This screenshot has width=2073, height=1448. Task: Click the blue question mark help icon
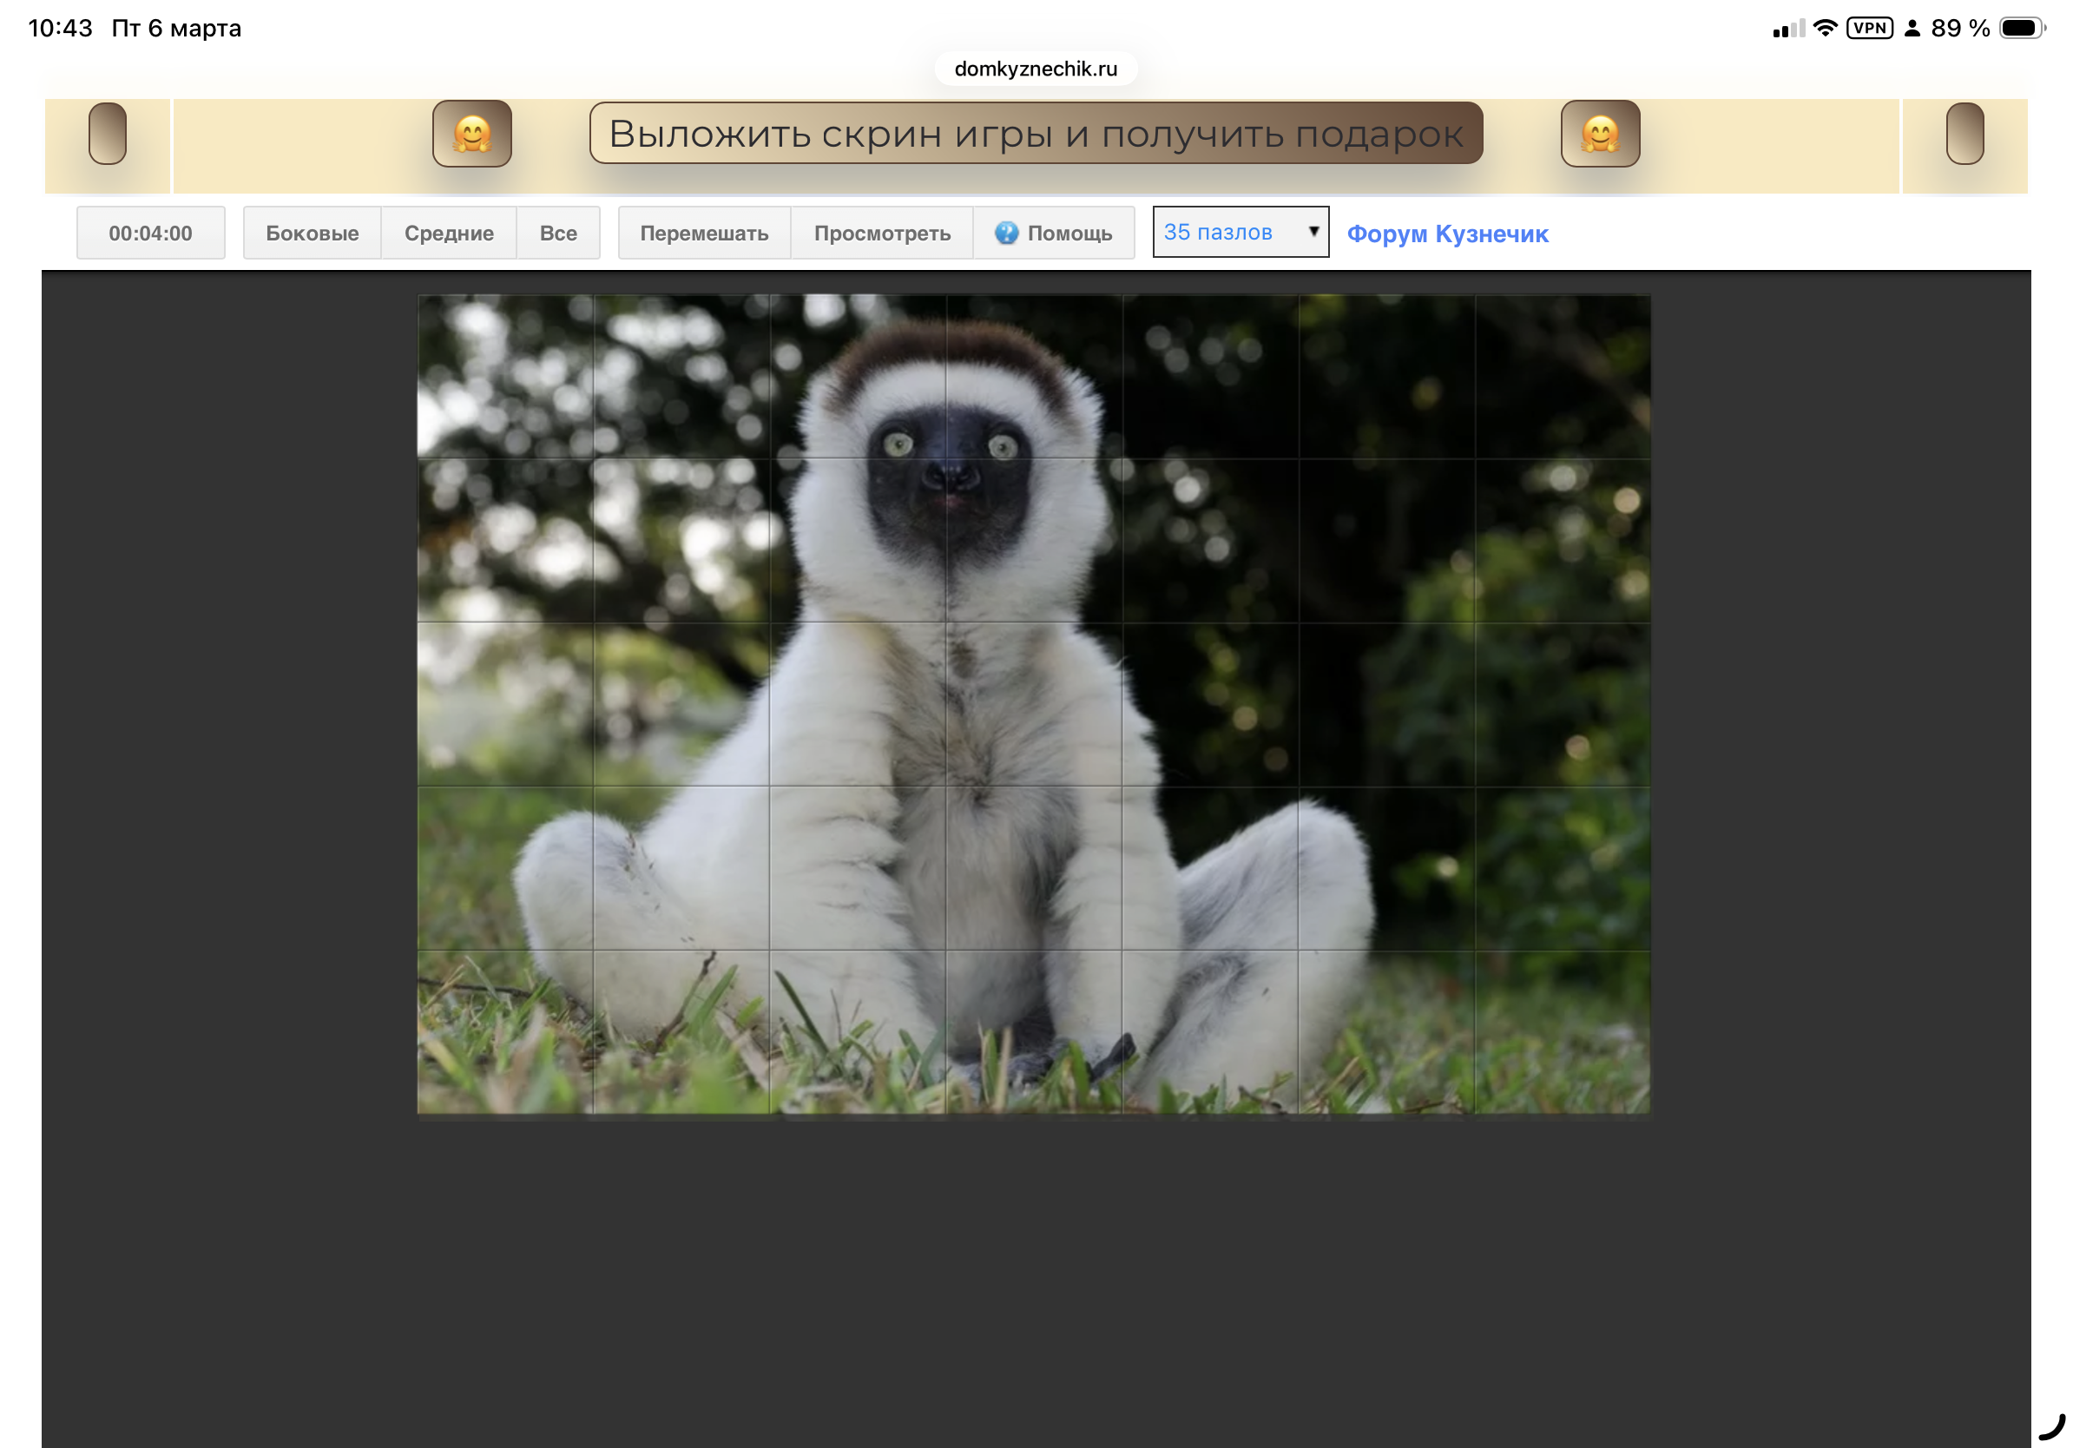click(1006, 233)
